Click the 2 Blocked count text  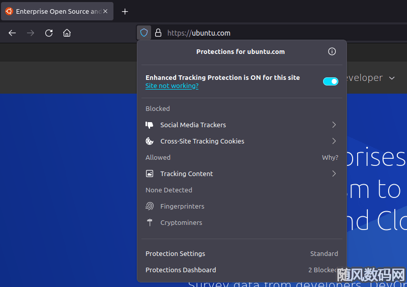(323, 270)
